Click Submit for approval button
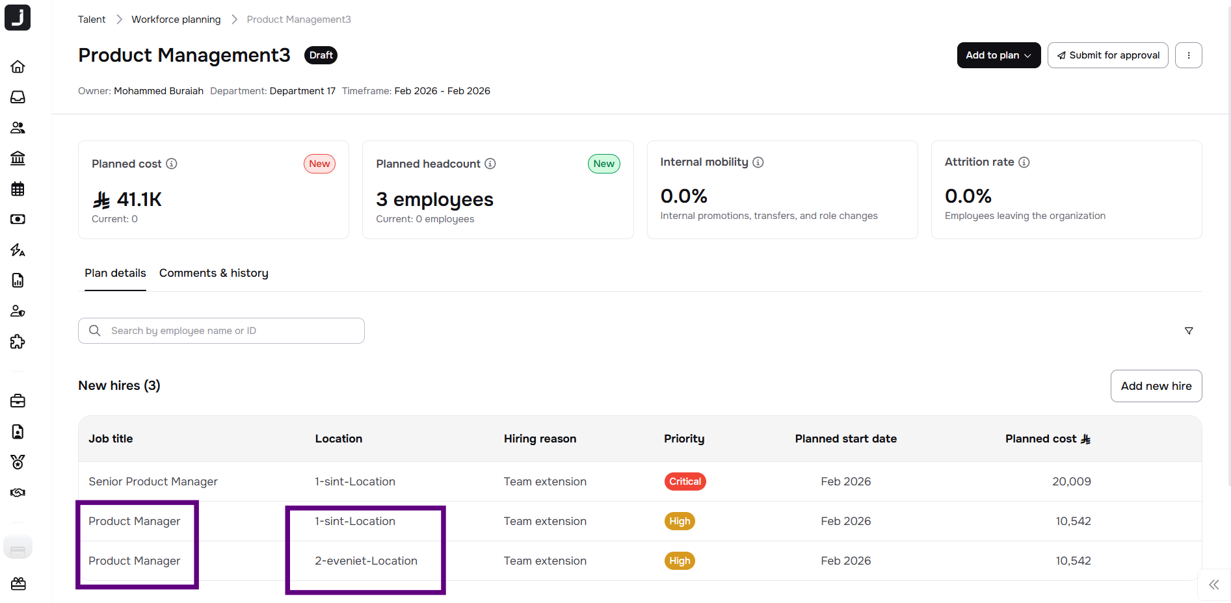Screen dimensions: 1231x603 1107,55
